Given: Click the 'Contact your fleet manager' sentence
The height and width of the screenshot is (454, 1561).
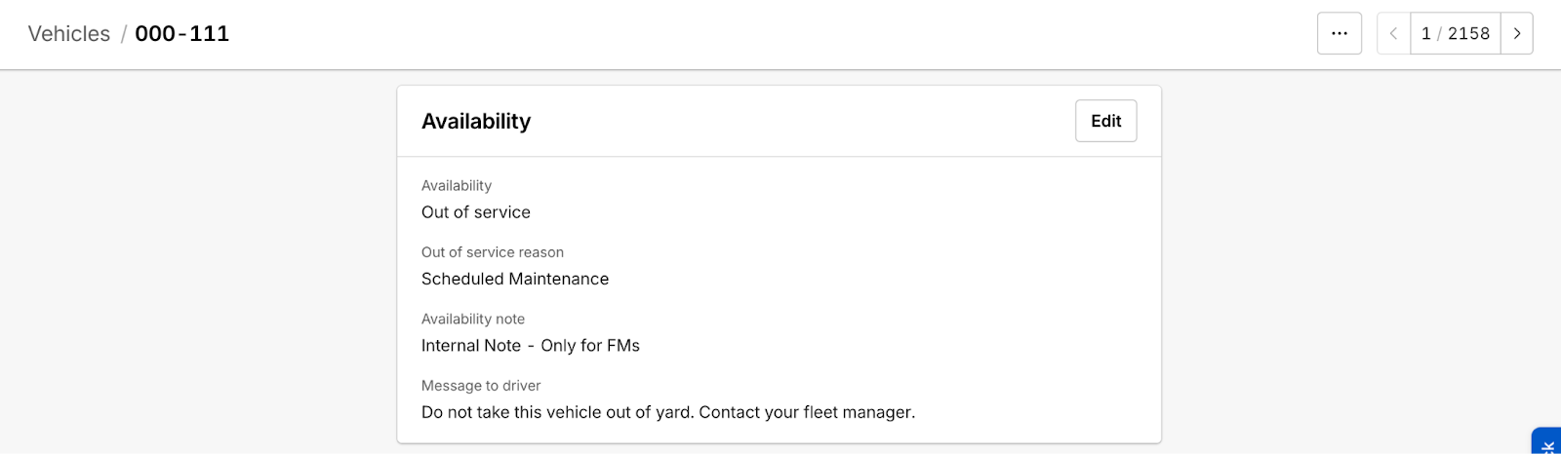Looking at the screenshot, I should tap(807, 412).
